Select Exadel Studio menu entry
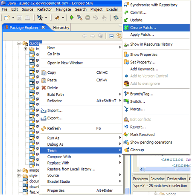 coord(81,182)
